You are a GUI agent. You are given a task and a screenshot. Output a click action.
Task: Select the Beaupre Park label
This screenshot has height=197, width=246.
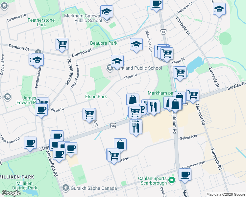(104, 43)
